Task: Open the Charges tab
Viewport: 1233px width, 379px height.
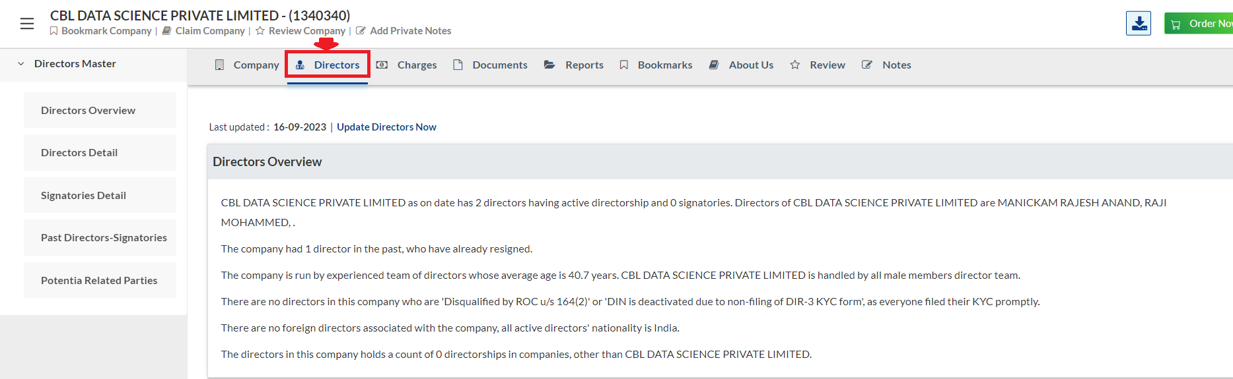Action: point(407,65)
